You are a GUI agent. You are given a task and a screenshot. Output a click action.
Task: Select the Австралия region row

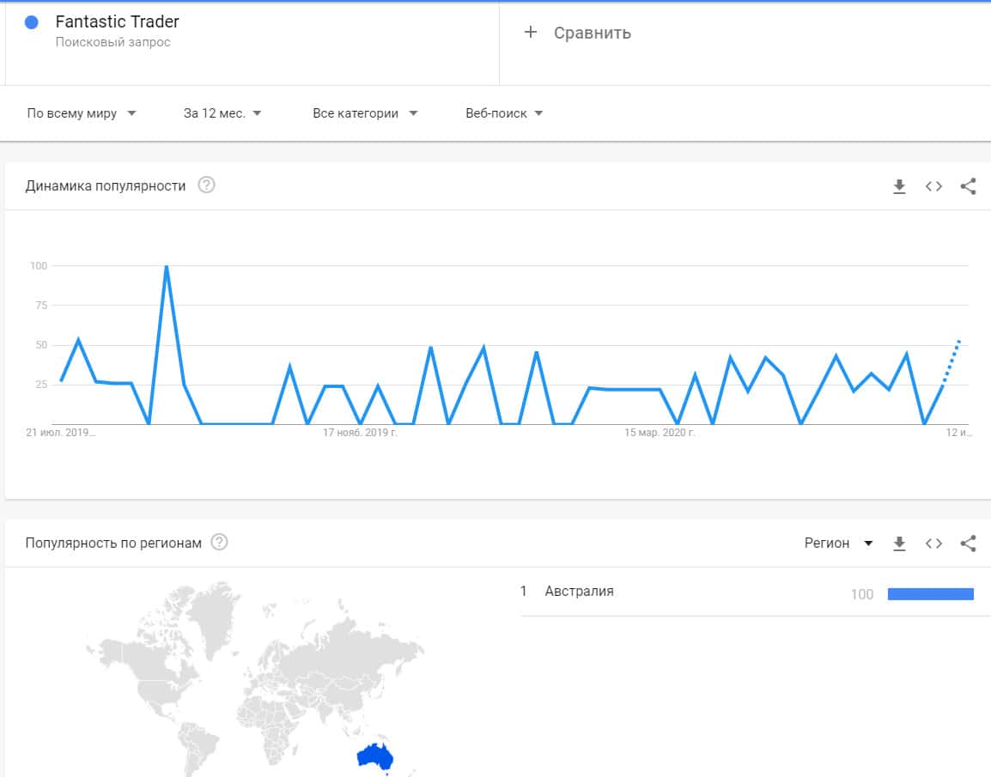tap(580, 592)
